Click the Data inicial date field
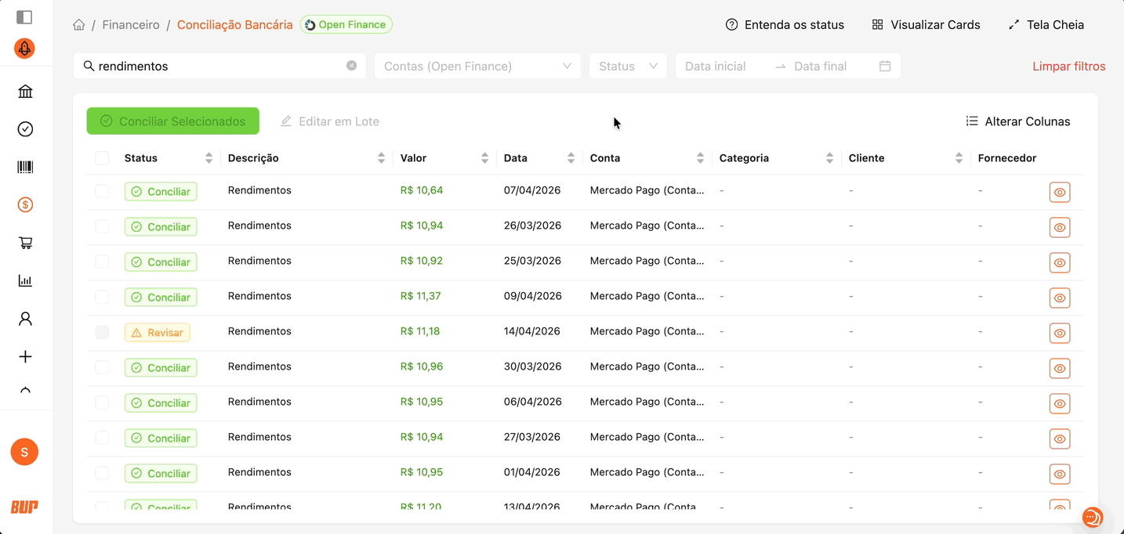The image size is (1124, 534). (x=721, y=66)
